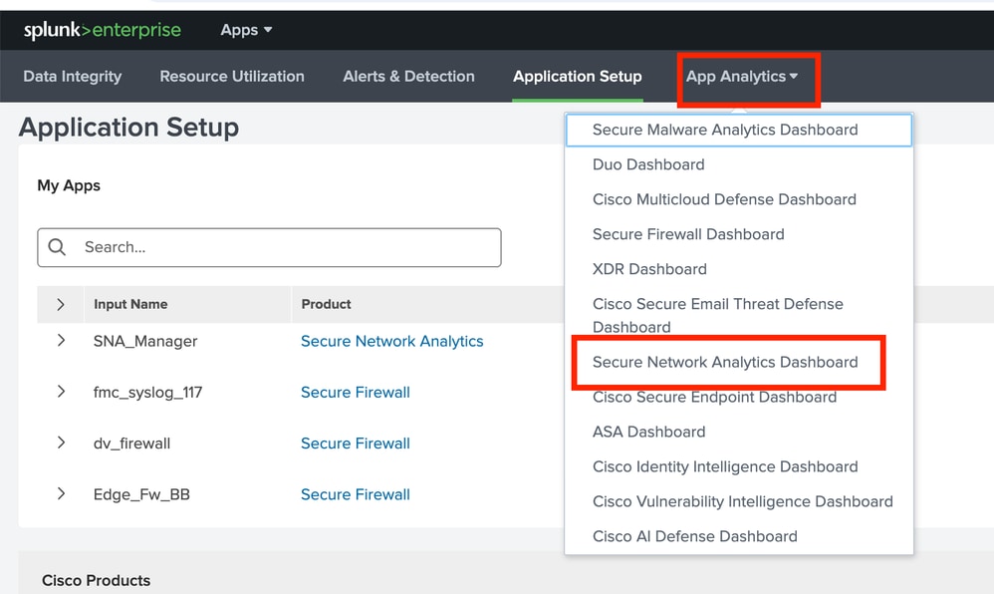Select the Application Setup tab
This screenshot has width=994, height=594.
pyautogui.click(x=578, y=76)
